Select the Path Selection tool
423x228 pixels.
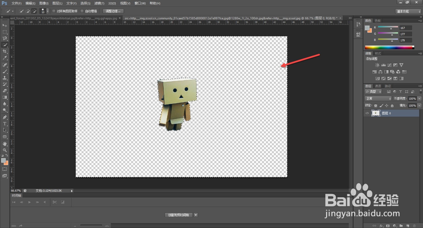tap(5, 130)
